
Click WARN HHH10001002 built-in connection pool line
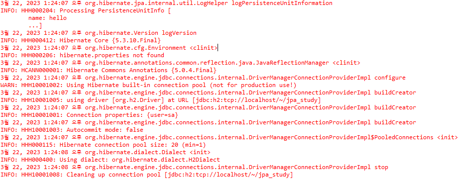[x=148, y=86]
